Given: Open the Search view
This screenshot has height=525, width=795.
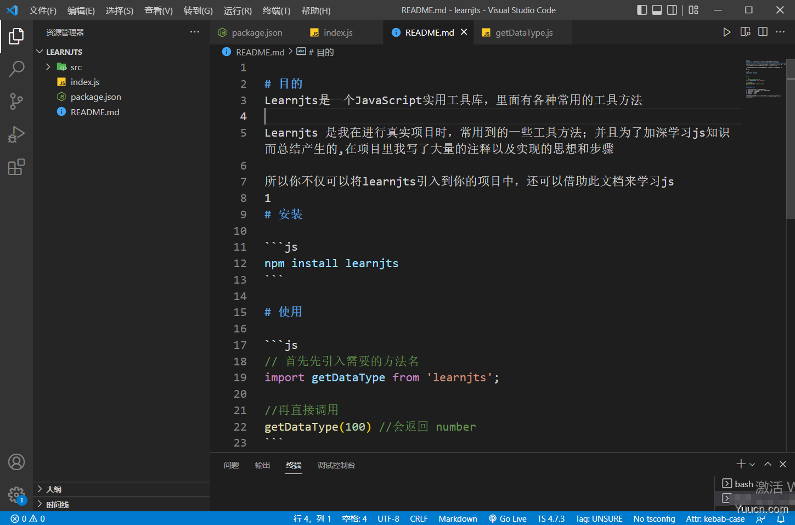Looking at the screenshot, I should (16, 69).
